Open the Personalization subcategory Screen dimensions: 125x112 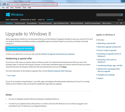point(32,23)
